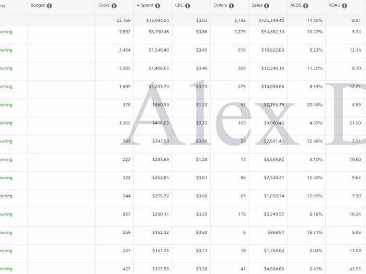Sort by the Spend column header

tap(146, 5)
